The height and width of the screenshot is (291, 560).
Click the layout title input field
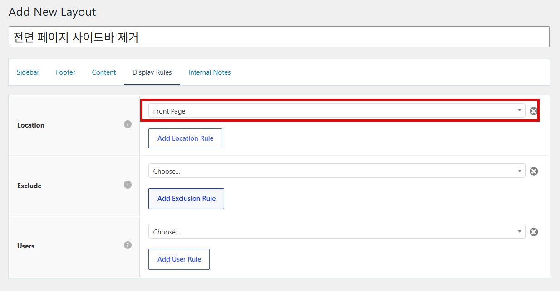click(279, 37)
